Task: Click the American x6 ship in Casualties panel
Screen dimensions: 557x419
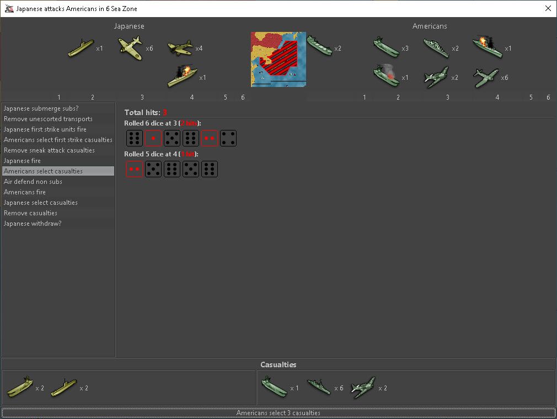Action: (x=318, y=388)
